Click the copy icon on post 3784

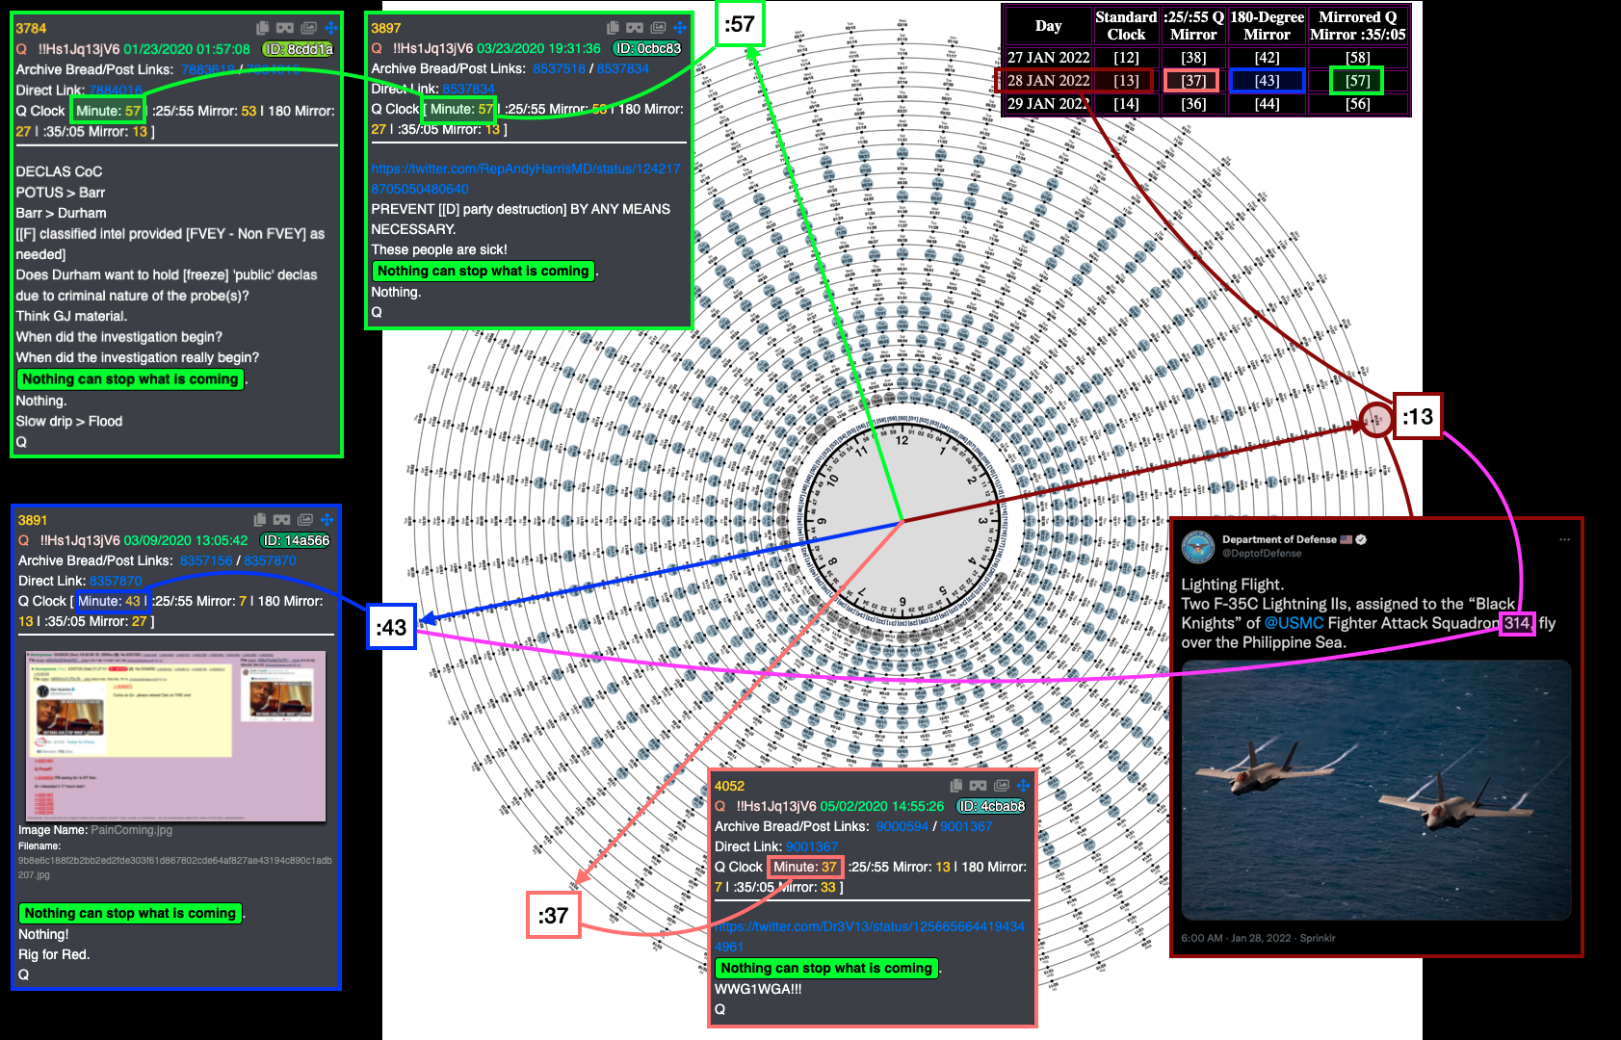pos(262,28)
